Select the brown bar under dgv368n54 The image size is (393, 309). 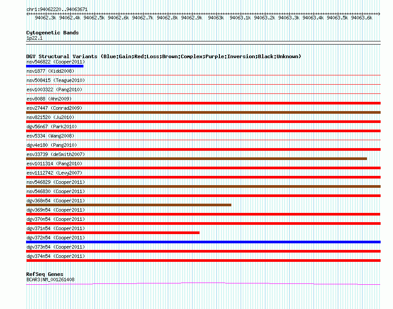coord(128,205)
